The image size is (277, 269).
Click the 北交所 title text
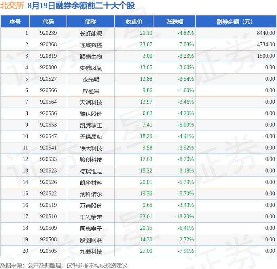[12, 6]
